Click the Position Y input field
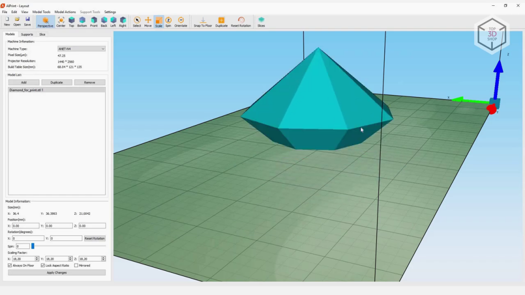Image resolution: width=525 pixels, height=295 pixels. [x=59, y=226]
